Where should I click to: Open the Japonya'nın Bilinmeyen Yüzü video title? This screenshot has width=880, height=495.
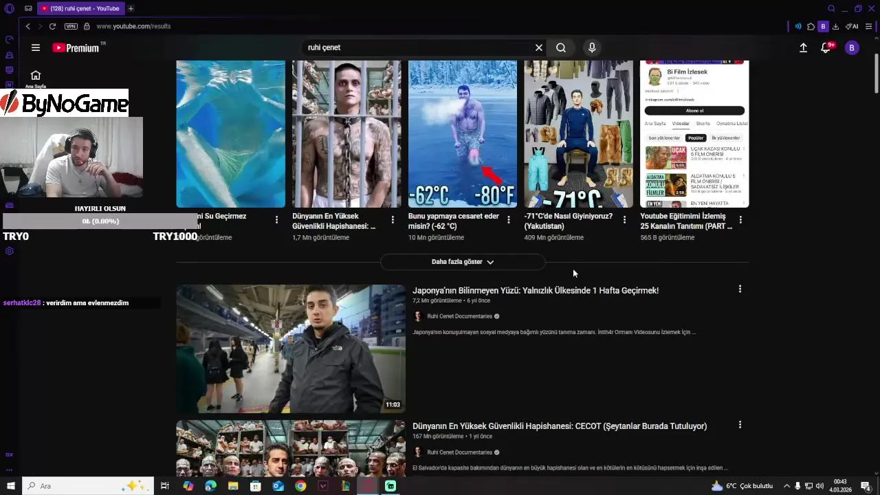tap(536, 291)
